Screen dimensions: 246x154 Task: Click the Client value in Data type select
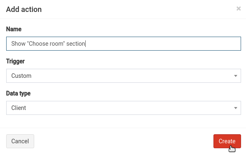19,108
